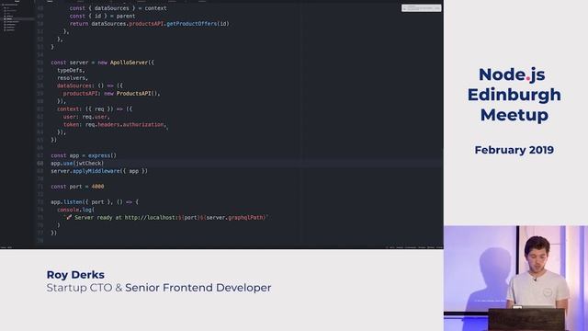The height and width of the screenshot is (331, 588).
Task: Click the 'resolvers,' line
Action: pyautogui.click(x=73, y=78)
